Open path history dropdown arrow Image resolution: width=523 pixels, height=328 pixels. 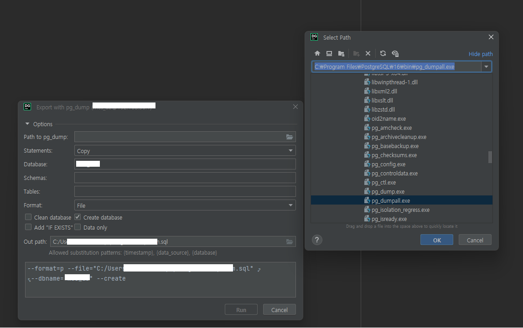click(x=487, y=67)
